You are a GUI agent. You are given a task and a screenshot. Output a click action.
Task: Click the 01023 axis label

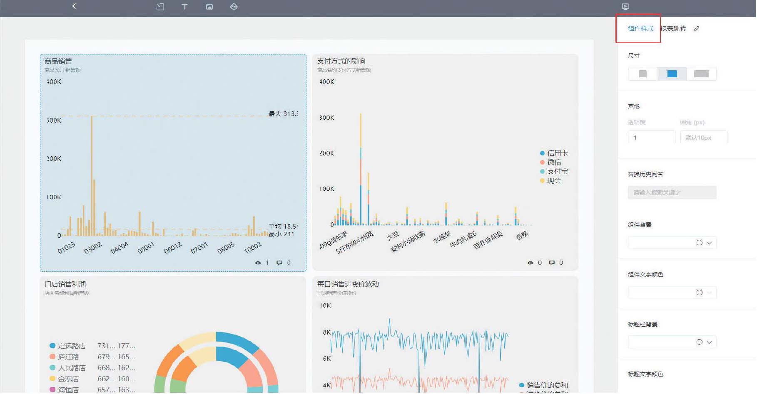click(67, 248)
